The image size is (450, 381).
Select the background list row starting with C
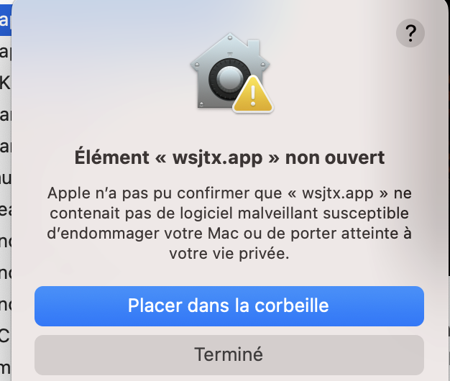(x=6, y=336)
